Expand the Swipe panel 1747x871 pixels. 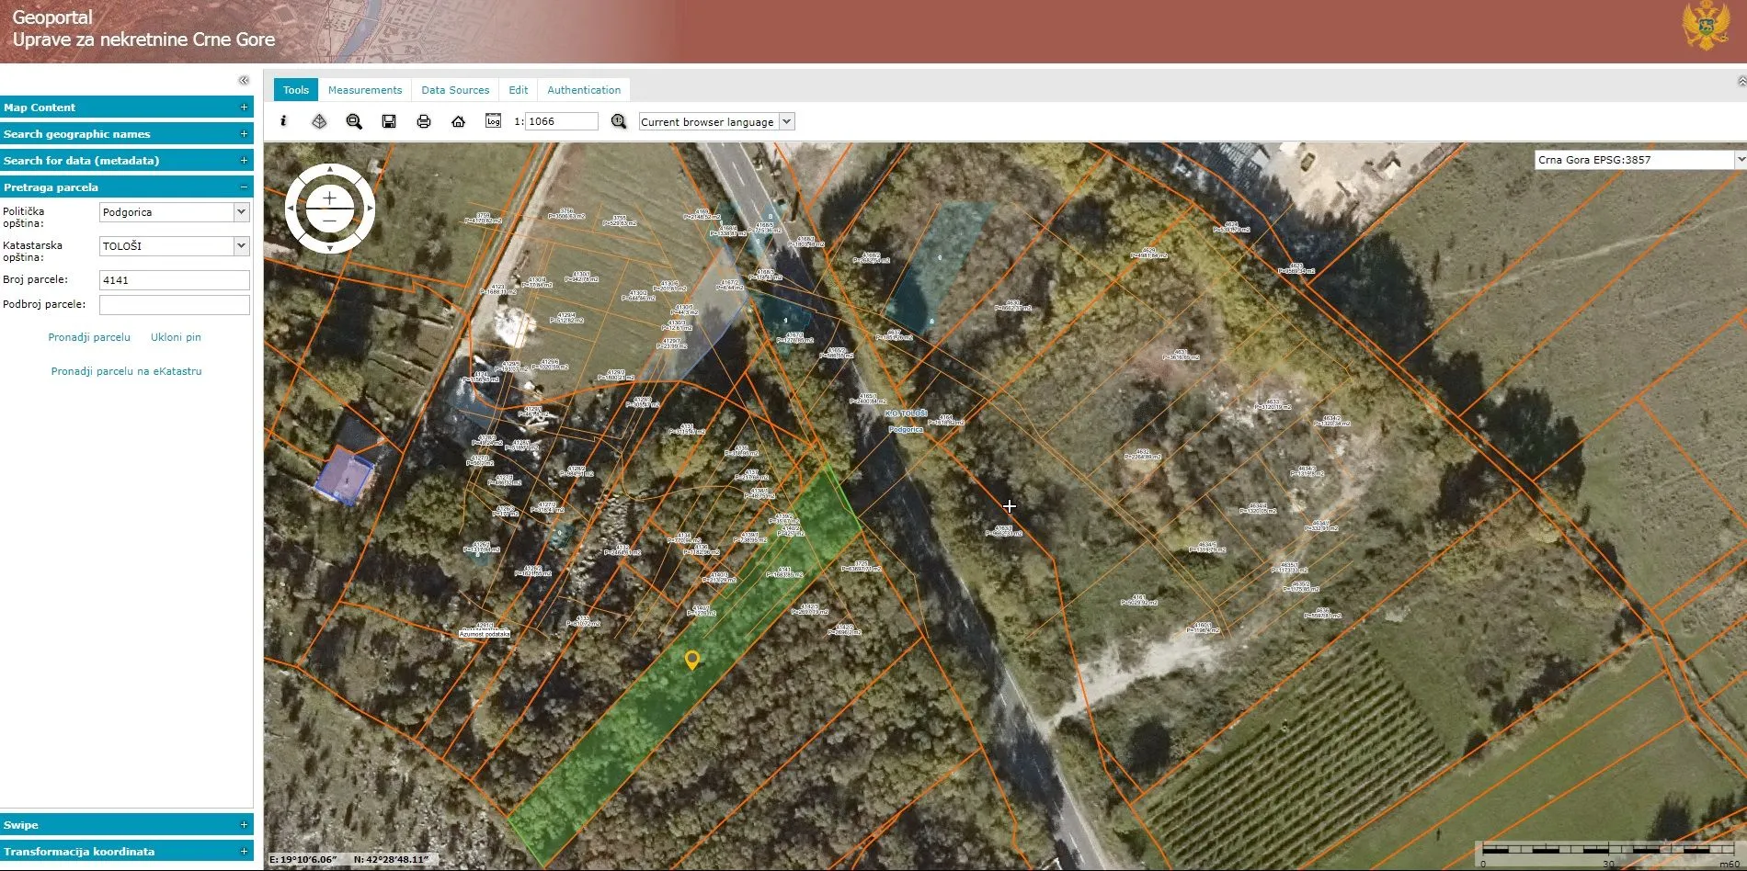pos(244,825)
